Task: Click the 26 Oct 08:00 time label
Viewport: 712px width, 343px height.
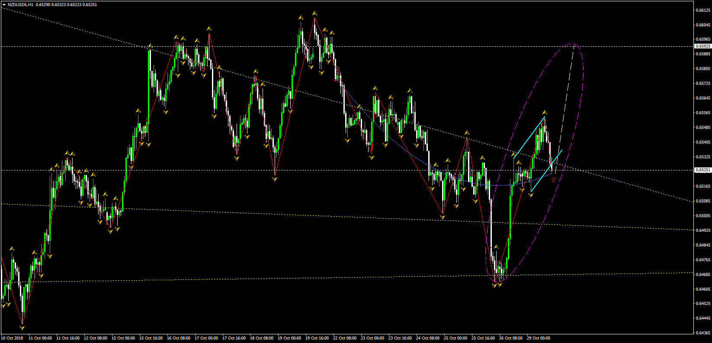Action: (x=510, y=338)
